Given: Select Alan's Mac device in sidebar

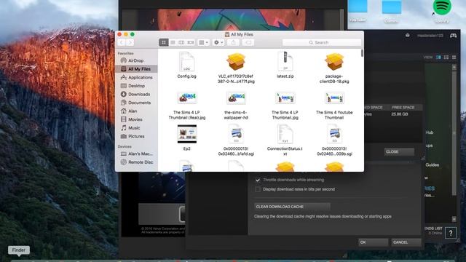Looking at the screenshot, I should pyautogui.click(x=136, y=154).
